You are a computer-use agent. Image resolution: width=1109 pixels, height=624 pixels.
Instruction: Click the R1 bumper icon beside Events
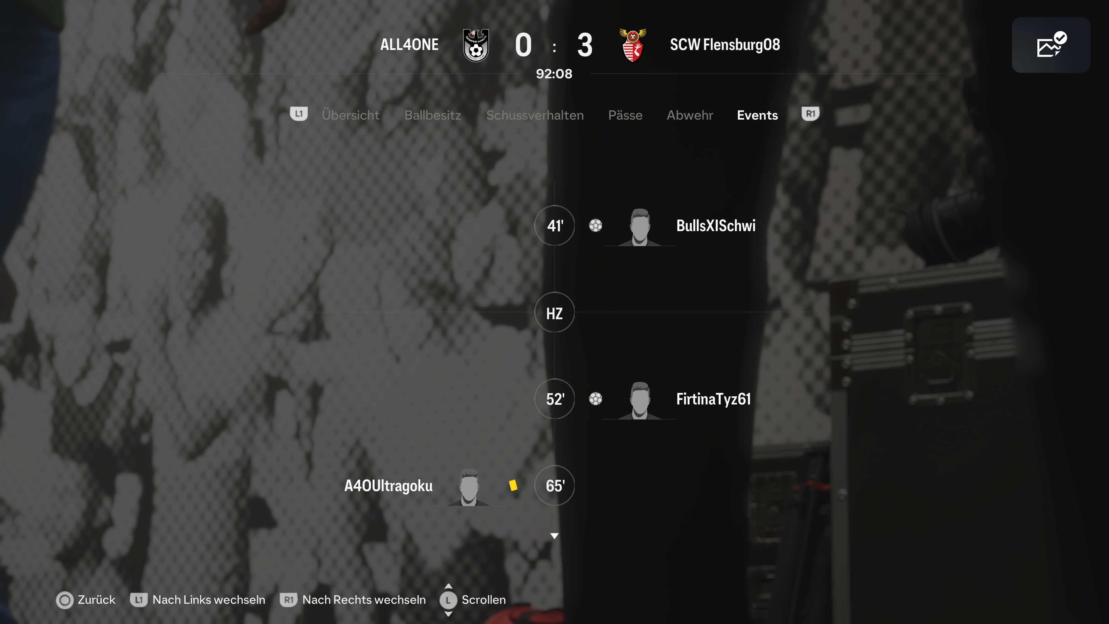[810, 114]
